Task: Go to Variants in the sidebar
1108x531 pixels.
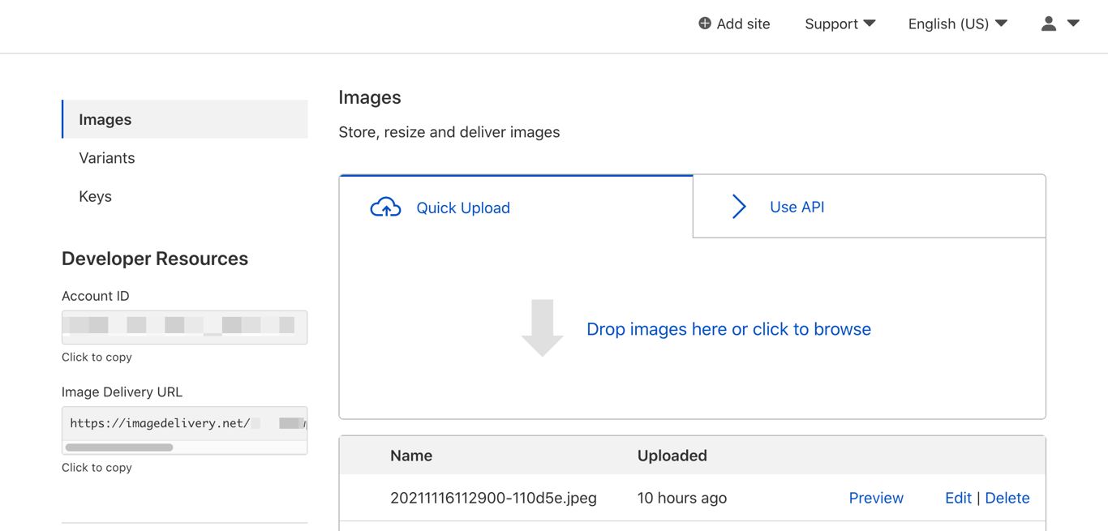Action: tap(107, 158)
